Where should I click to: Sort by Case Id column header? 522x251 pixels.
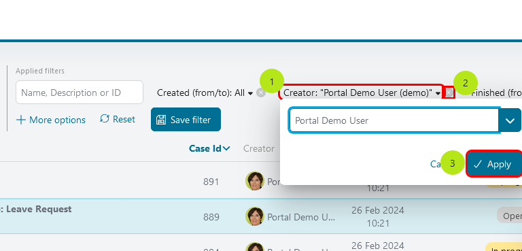pyautogui.click(x=209, y=148)
